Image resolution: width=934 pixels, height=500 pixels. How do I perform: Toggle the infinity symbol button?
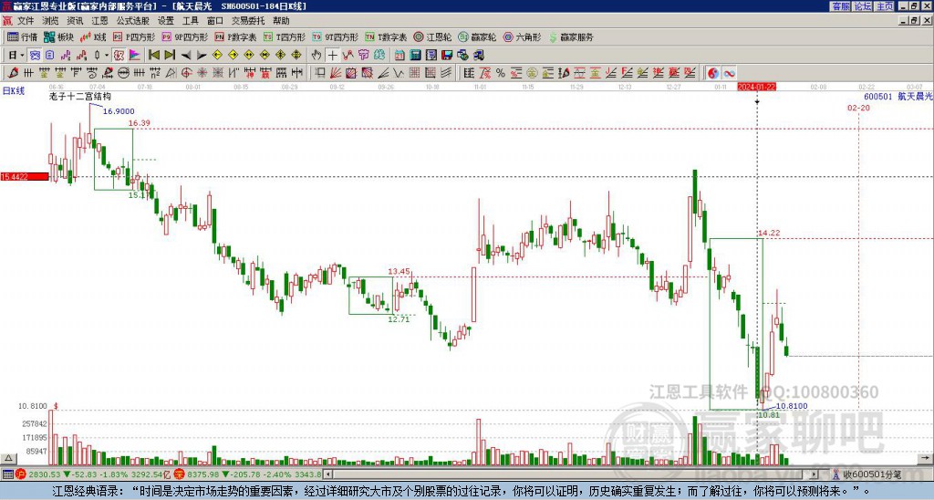(x=729, y=73)
